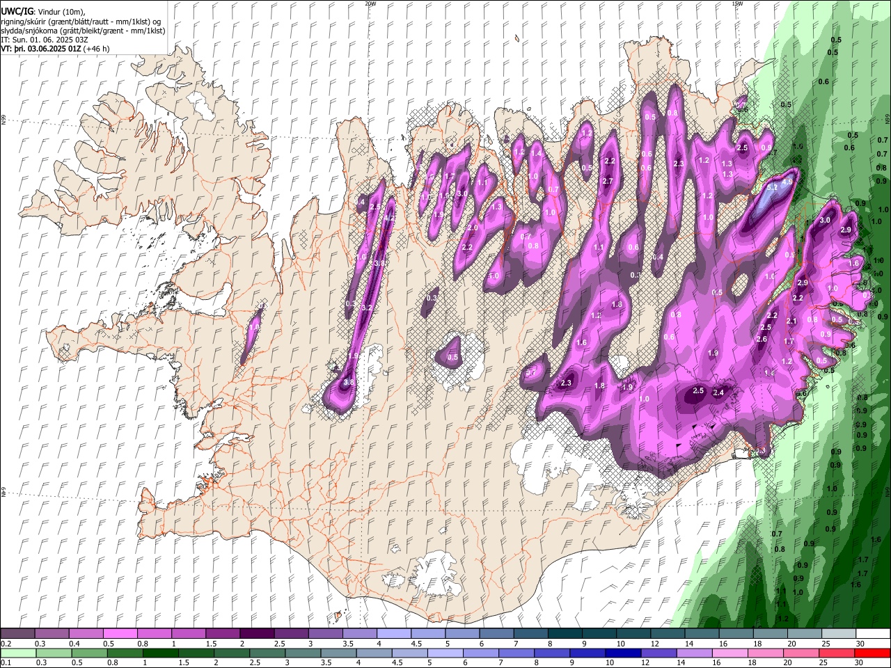Click the 'slydda/snjókoma' legend description line

(x=83, y=31)
